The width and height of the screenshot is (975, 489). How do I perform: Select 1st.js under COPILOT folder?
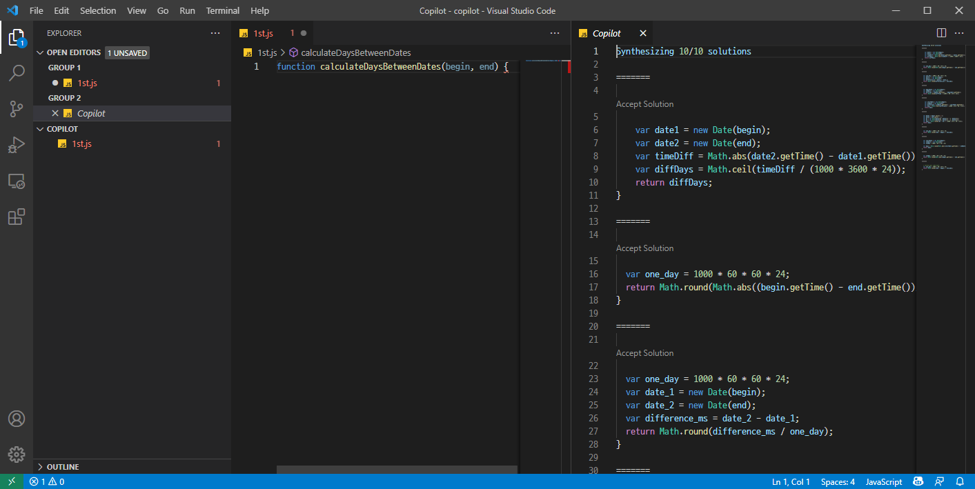point(132,143)
